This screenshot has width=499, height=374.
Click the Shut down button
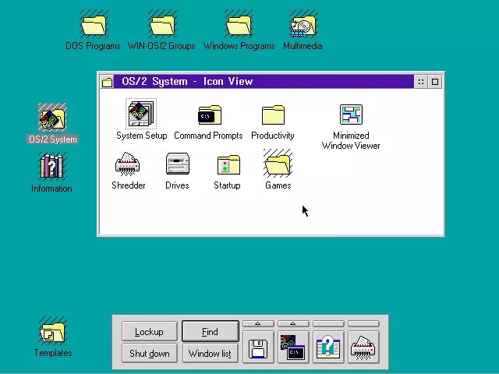coord(149,353)
